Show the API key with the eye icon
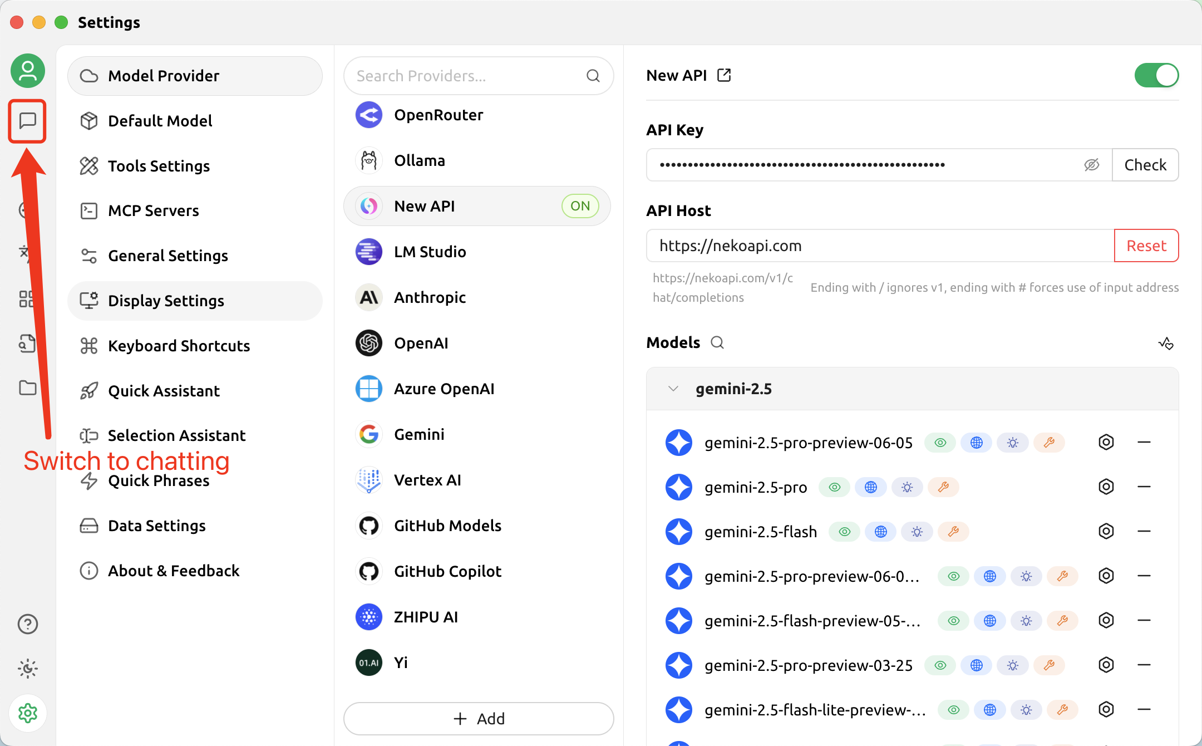 point(1091,165)
